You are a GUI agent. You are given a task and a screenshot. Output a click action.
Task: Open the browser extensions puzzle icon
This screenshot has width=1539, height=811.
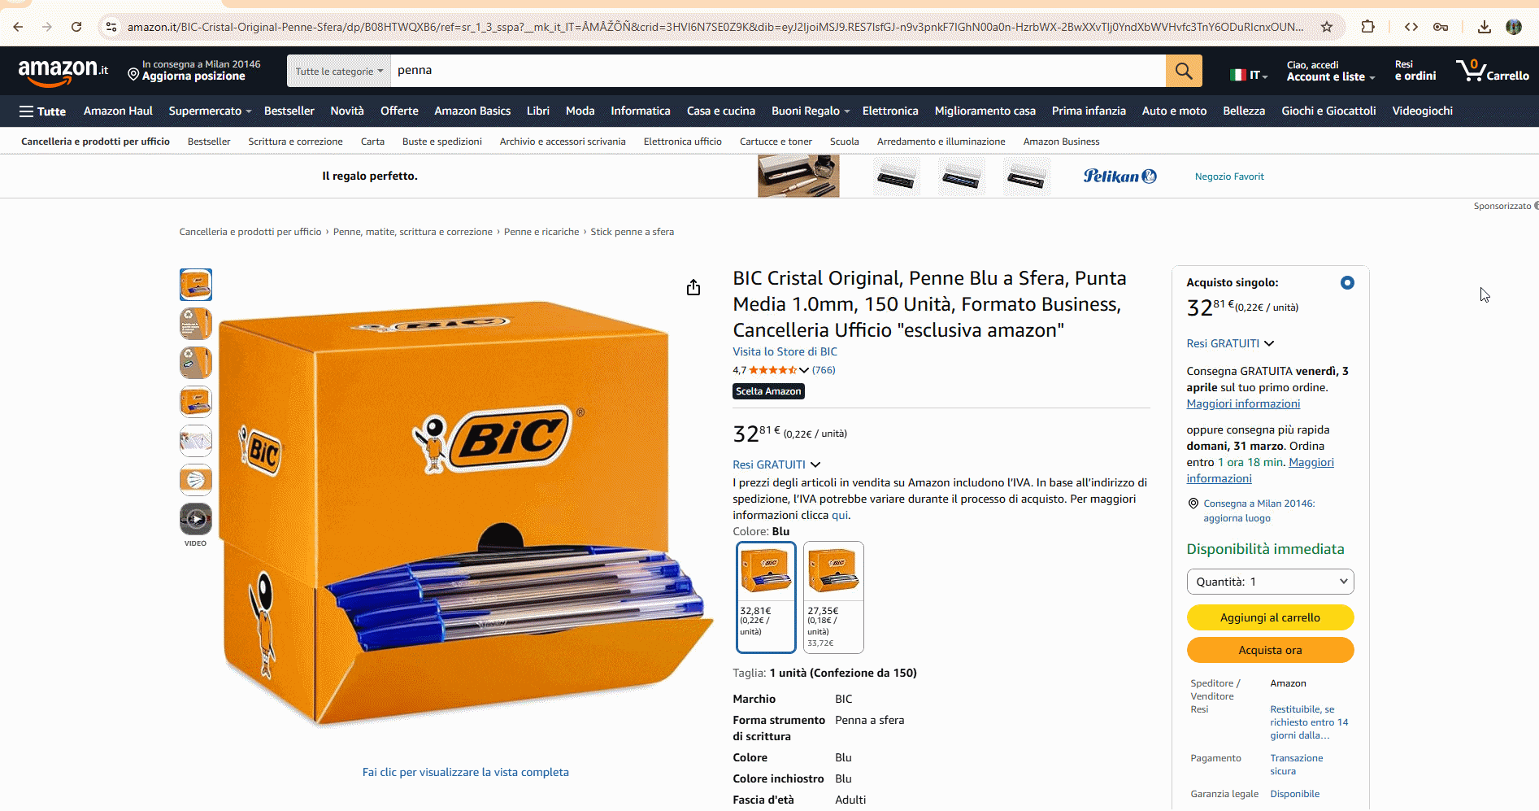(1368, 27)
